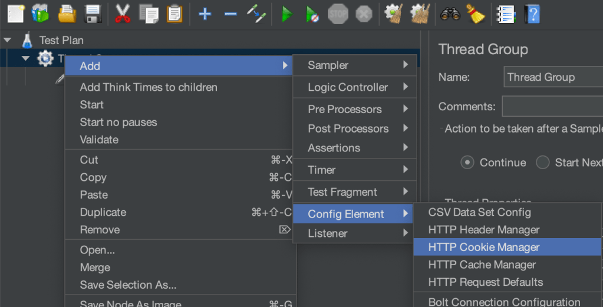Click the Clear All broom icon
This screenshot has width=603, height=307.
[x=475, y=14]
